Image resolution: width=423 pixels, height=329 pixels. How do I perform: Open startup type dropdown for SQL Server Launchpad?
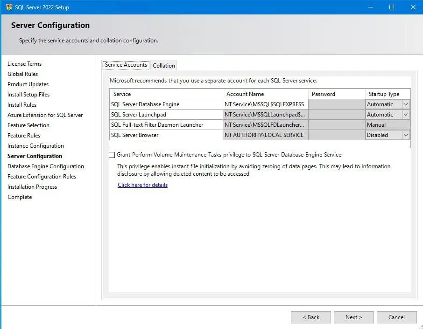(x=406, y=114)
